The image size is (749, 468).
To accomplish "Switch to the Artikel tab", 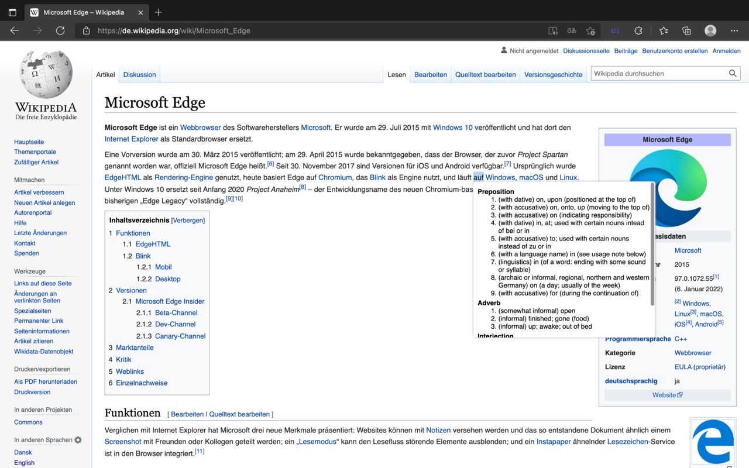I will click(105, 75).
